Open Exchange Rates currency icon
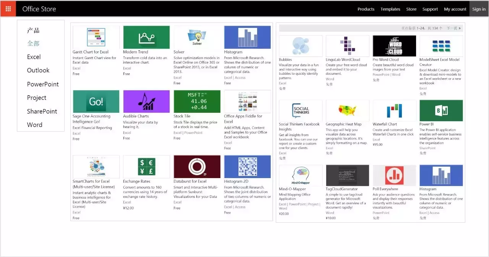Screen dimensions: 489x257 click(x=146, y=167)
